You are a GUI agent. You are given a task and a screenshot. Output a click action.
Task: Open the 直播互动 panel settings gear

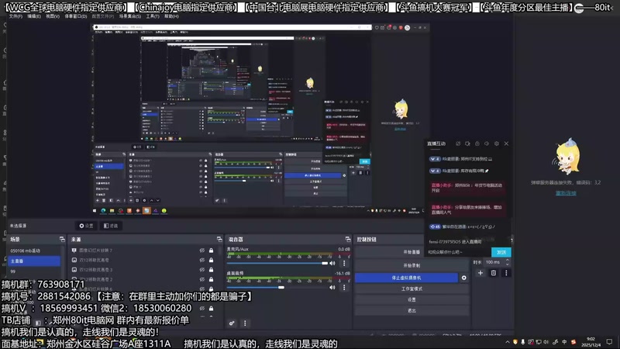[x=497, y=143]
